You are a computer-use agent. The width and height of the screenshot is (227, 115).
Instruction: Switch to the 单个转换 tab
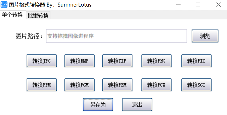coord(12,15)
